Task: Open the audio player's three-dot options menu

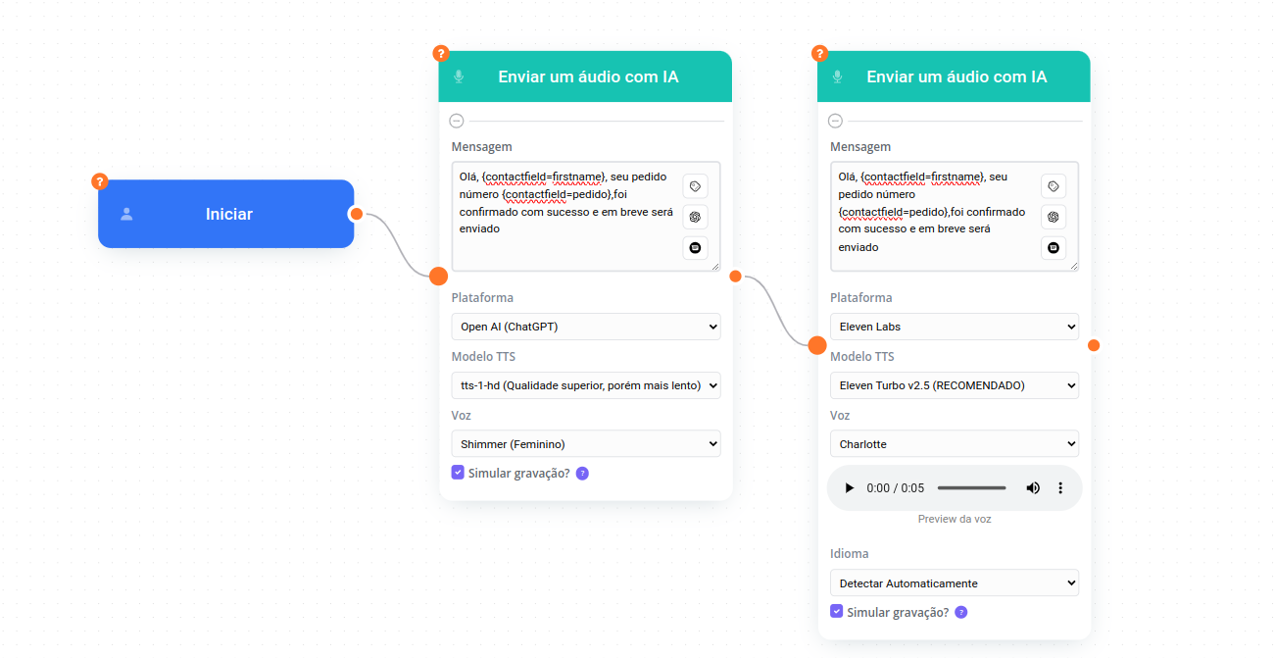Action: 1059,488
